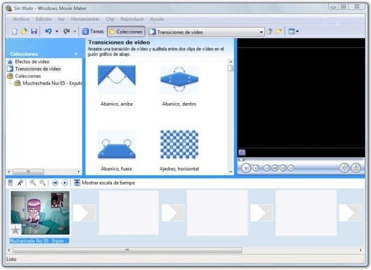Screen dimensions: 371x270
Task: Click the preview Forward button
Action: (291, 168)
